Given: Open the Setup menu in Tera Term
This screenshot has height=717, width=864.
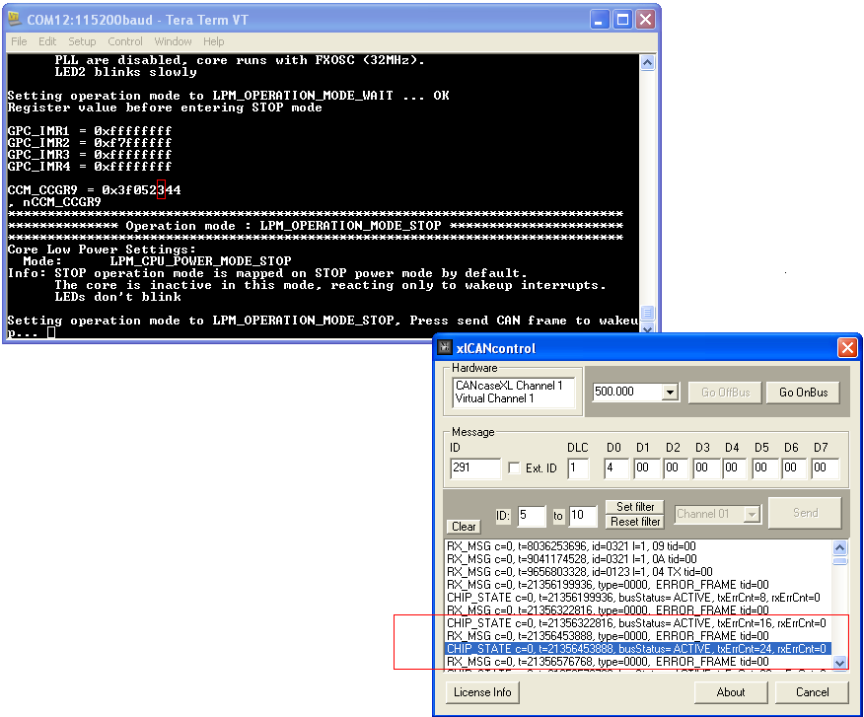Looking at the screenshot, I should (x=82, y=41).
